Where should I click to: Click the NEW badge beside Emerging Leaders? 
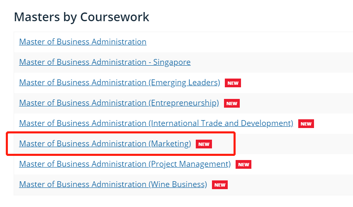[233, 83]
